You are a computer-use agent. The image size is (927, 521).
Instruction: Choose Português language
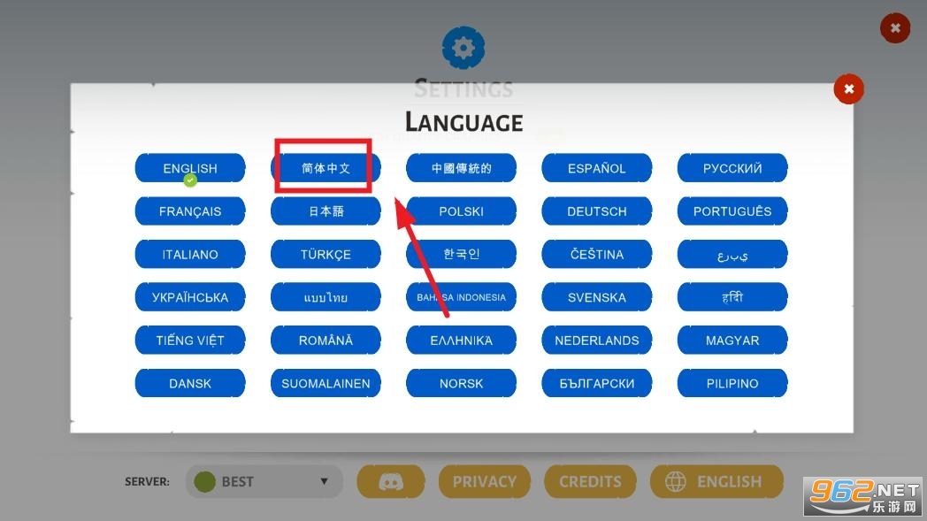point(732,211)
